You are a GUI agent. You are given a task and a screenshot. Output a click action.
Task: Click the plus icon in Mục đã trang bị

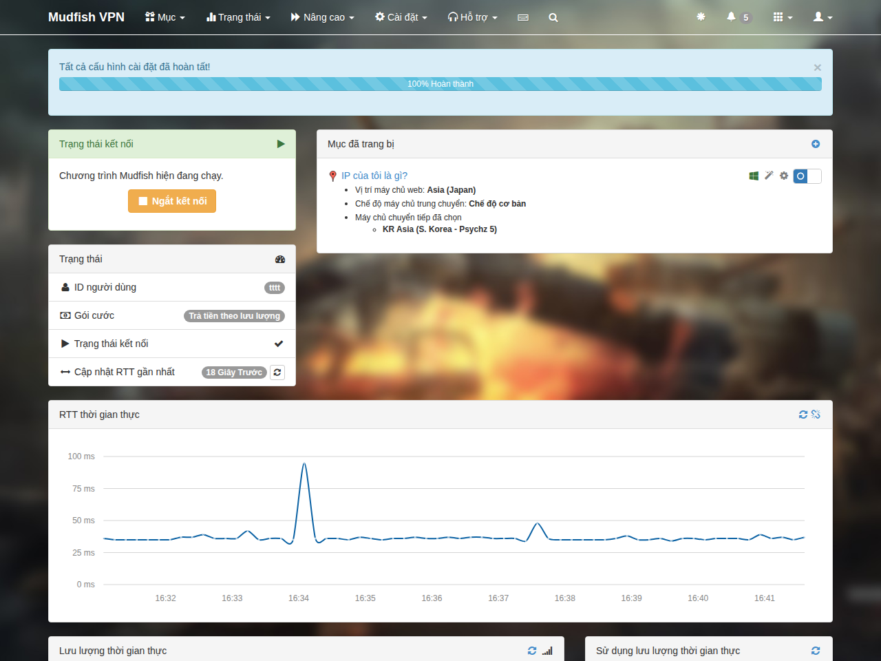click(816, 144)
